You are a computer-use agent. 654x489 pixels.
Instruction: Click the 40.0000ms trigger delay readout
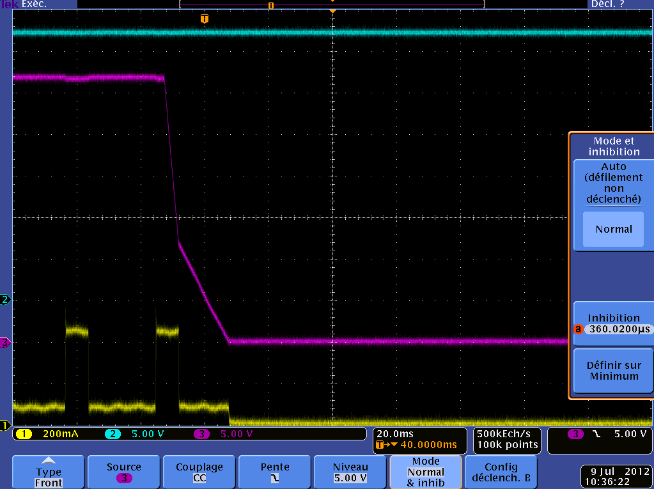[428, 445]
